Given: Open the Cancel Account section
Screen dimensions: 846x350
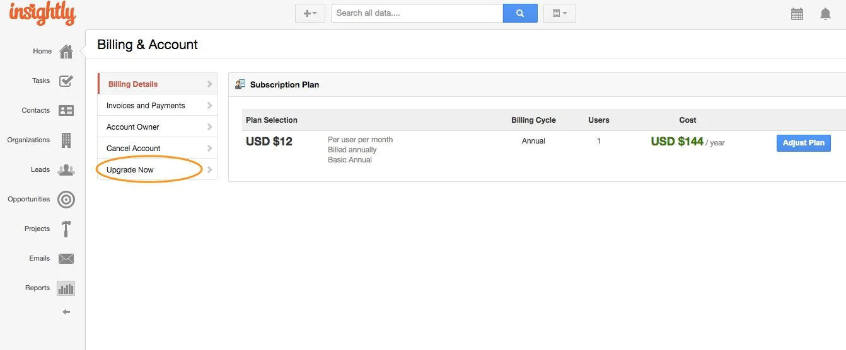Looking at the screenshot, I should pyautogui.click(x=158, y=149).
